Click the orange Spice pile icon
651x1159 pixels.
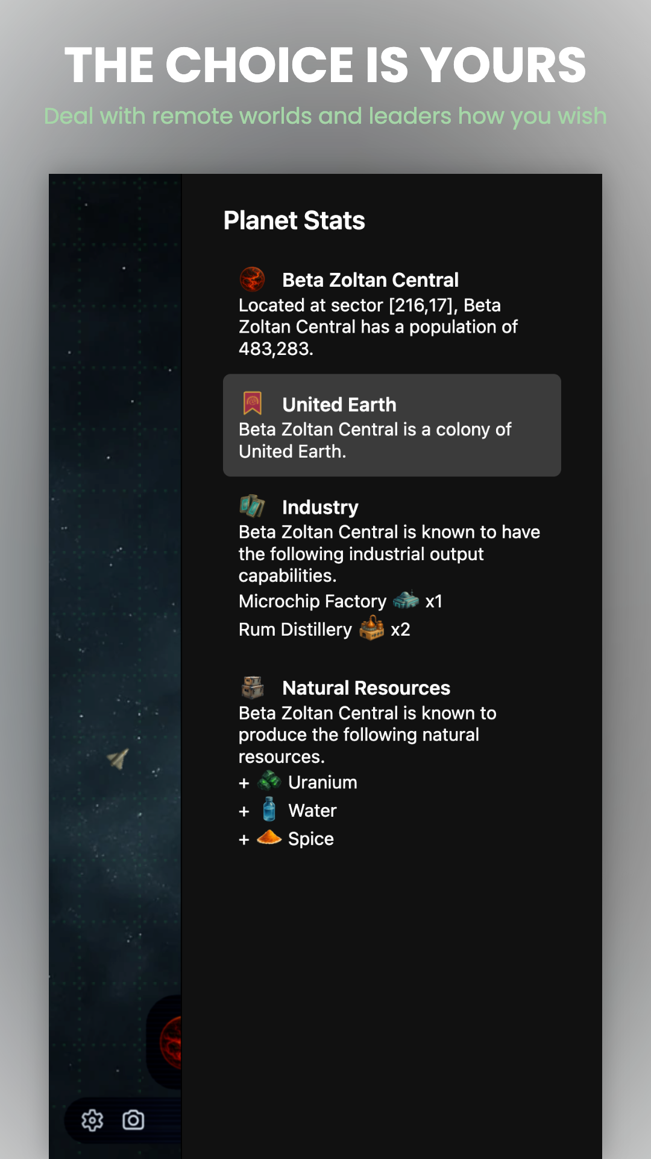[x=269, y=837]
